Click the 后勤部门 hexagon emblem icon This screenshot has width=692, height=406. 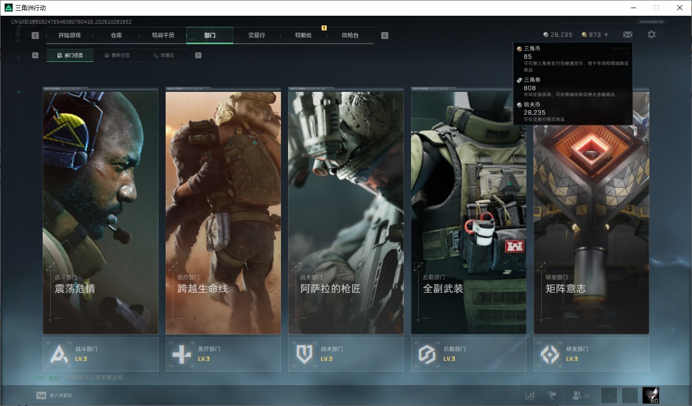pyautogui.click(x=427, y=354)
